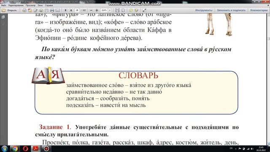Open Opera browser from the taskbar

(25, 149)
